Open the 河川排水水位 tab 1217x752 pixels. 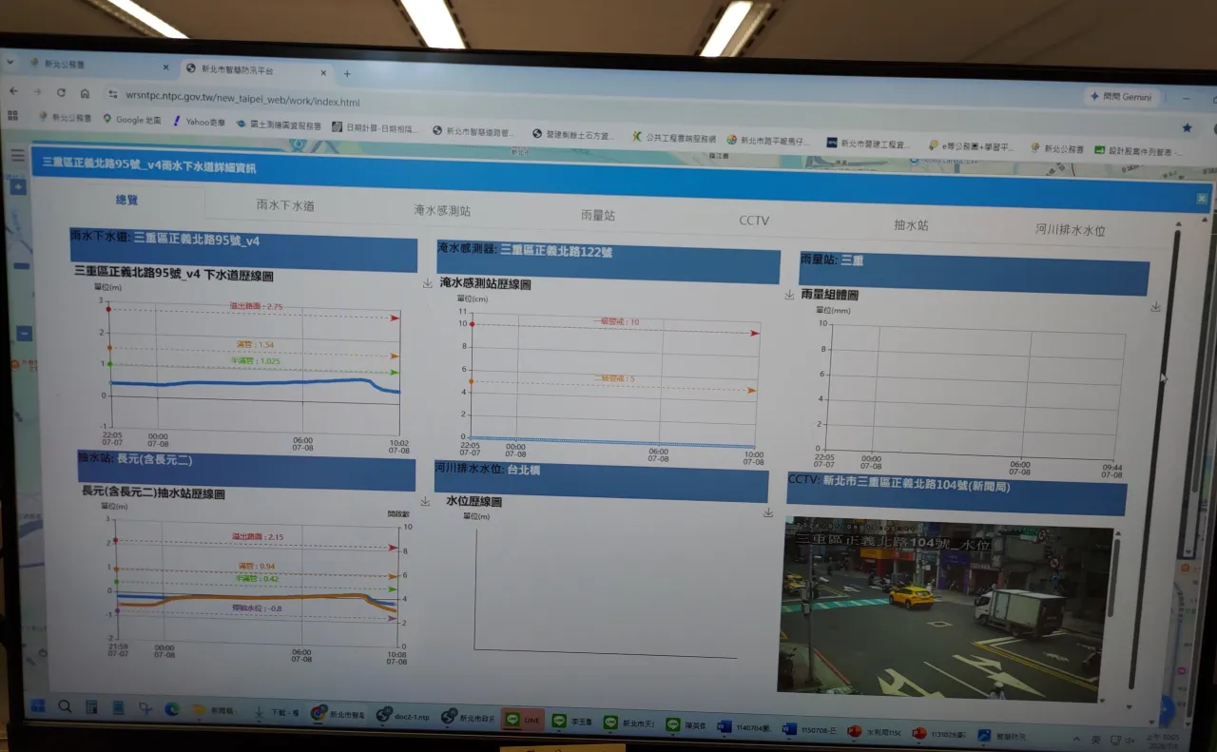pos(1071,230)
